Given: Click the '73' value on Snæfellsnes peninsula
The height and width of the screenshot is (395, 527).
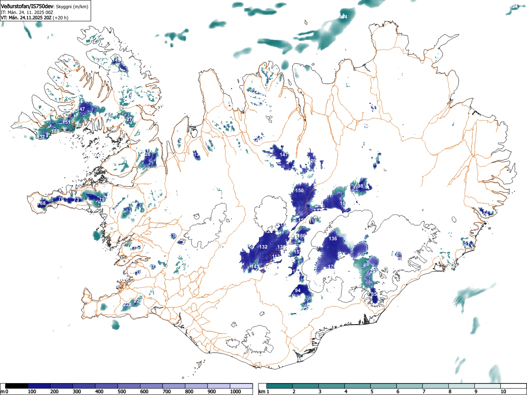Looking at the screenshot, I should tap(76, 200).
